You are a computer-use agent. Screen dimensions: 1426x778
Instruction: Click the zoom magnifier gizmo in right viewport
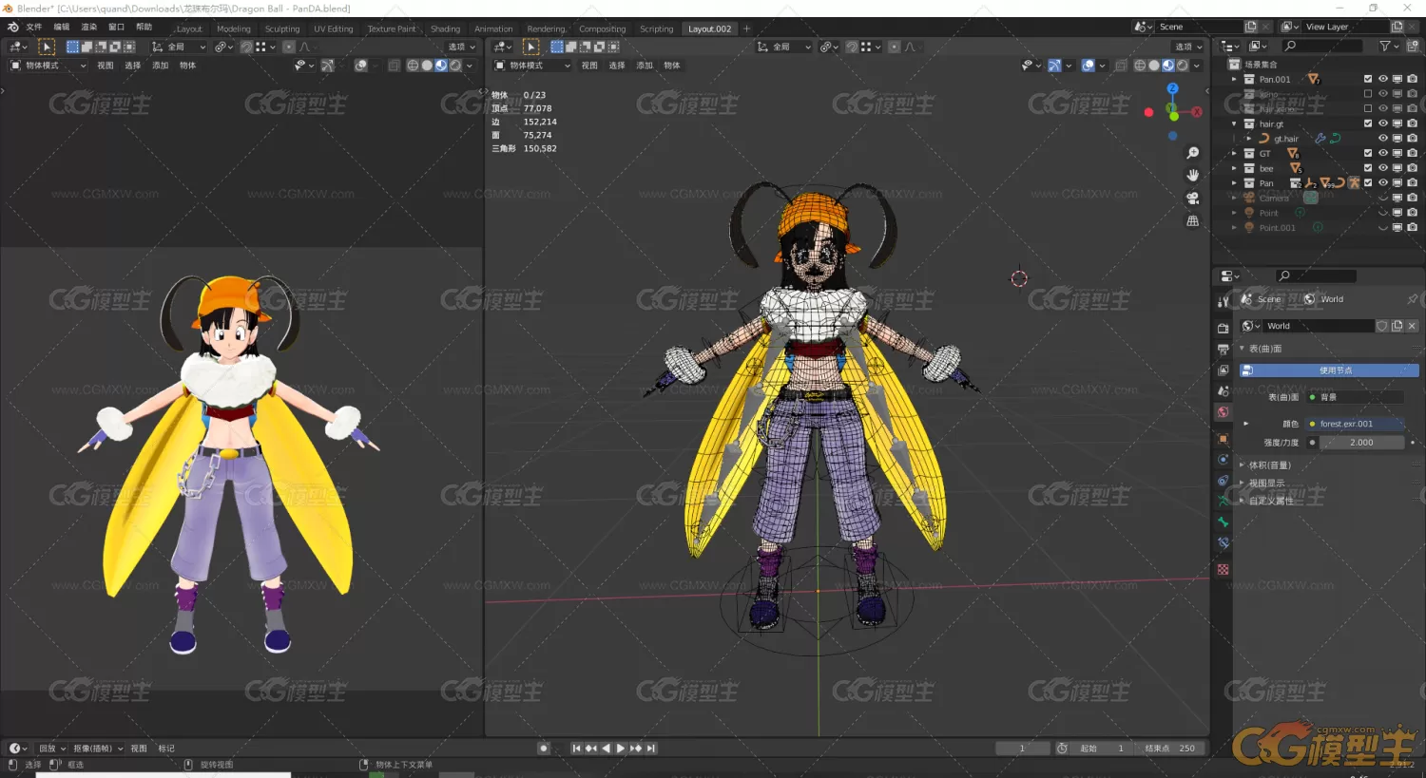(x=1192, y=153)
